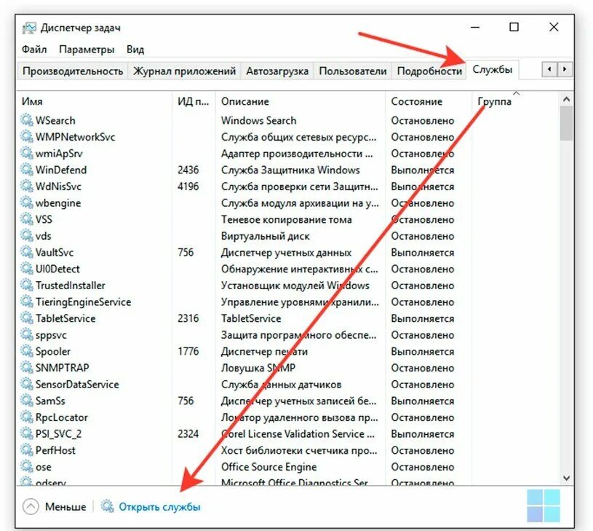Screen dimensions: 593x531
Task: Select the WinDefend service icon
Action: (26, 170)
